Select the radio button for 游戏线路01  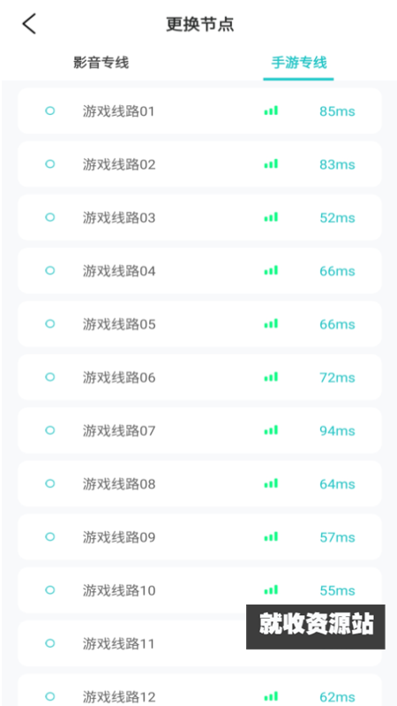click(x=50, y=111)
